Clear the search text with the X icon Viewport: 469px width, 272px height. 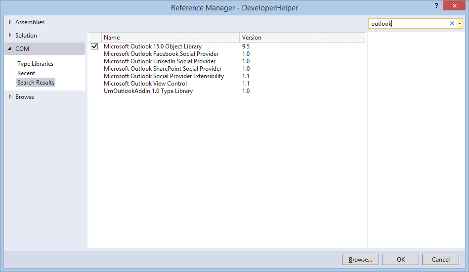(452, 23)
